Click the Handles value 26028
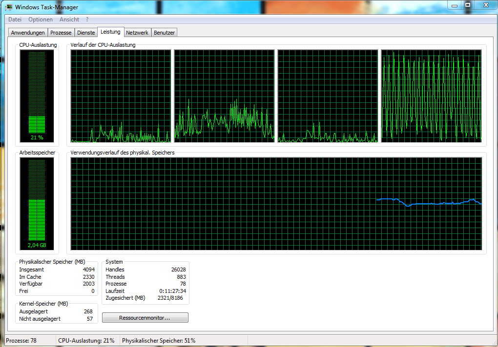Image resolution: width=498 pixels, height=347 pixels. (179, 270)
